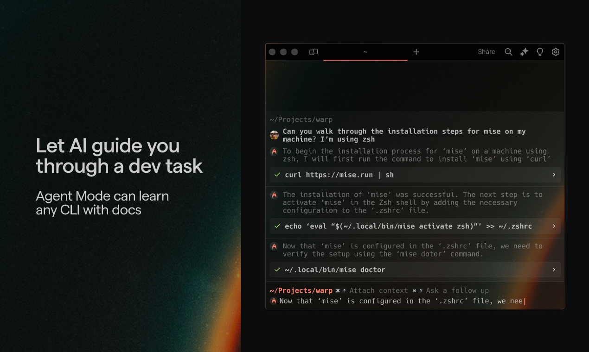
Task: Click the check mark beside mise doctor command
Action: coord(277,270)
